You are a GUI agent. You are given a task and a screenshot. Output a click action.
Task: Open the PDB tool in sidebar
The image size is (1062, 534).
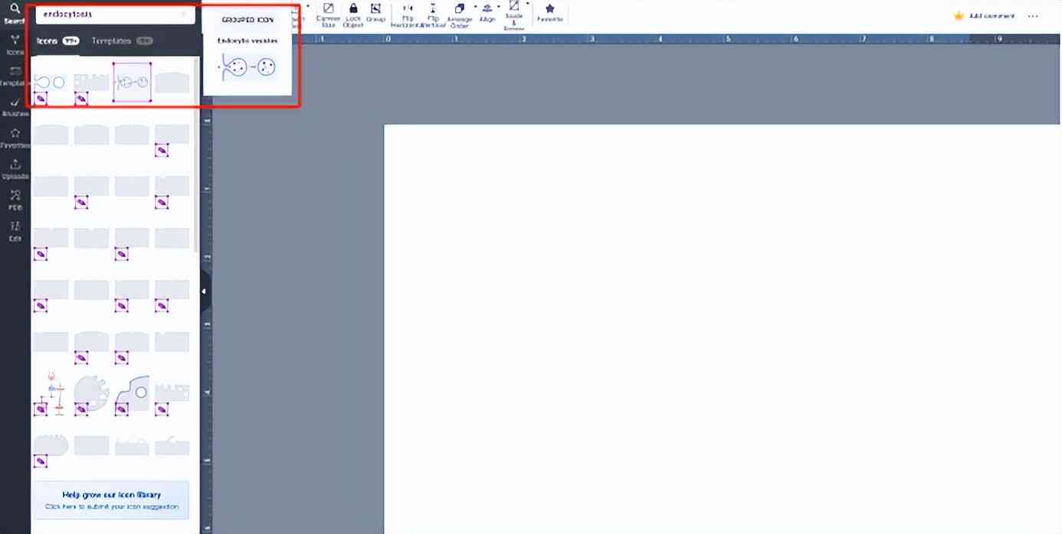click(15, 200)
